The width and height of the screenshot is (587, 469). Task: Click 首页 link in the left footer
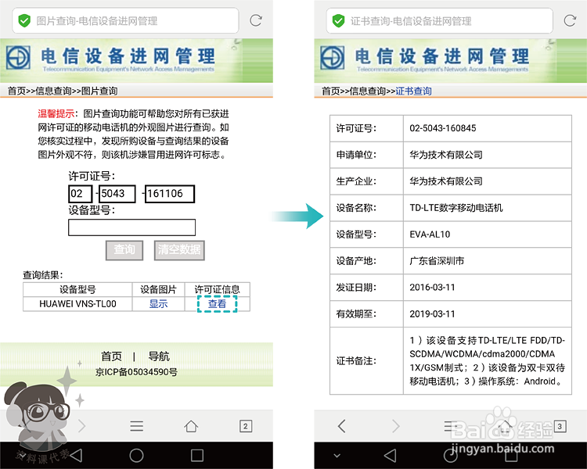(x=111, y=356)
